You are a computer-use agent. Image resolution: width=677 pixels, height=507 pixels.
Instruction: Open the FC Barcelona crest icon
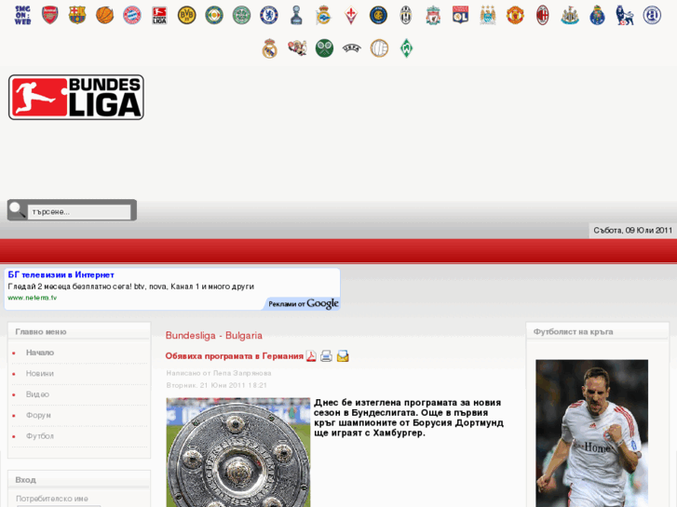pos(77,16)
